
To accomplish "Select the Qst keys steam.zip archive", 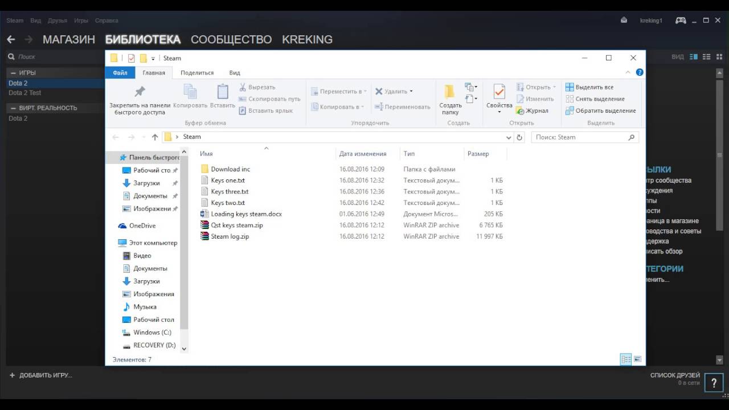I will [232, 225].
